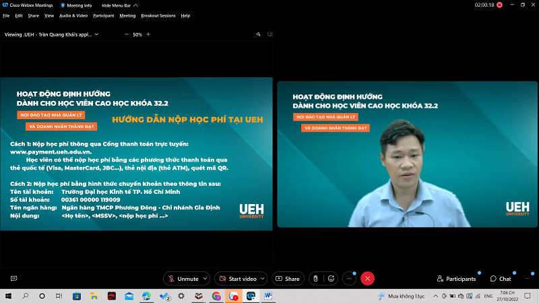Image resolution: width=539 pixels, height=303 pixels.
Task: Click the shared UEH slide content
Action: pyautogui.click(x=137, y=154)
